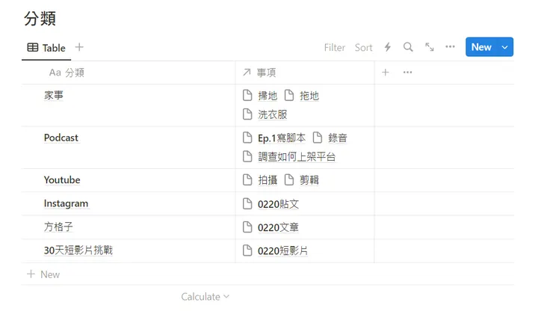Open the view options three-dot menu
The image size is (553, 320).
[450, 47]
